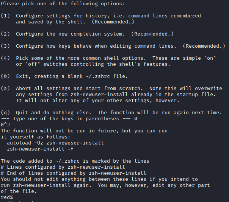
Task: Click the "red%" shell prompt
Action: (7, 197)
